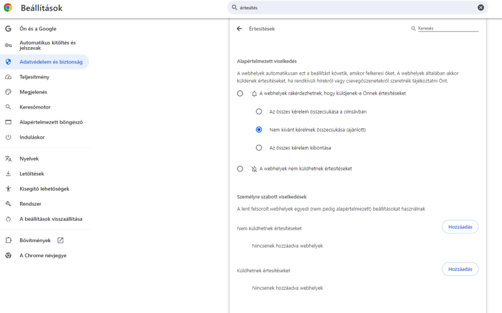Viewport: 502px width, 313px height.
Task: Click the shield icon for Adatvédelem és biztonság
Action: [8, 61]
